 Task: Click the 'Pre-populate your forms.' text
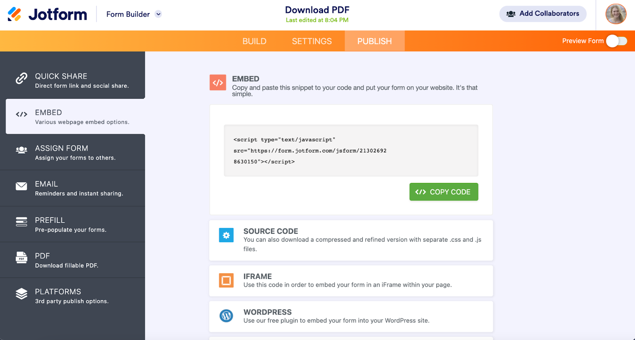71,230
